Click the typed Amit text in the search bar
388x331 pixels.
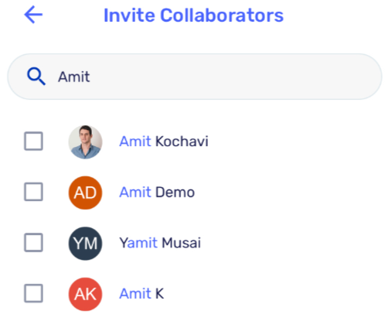tap(74, 77)
